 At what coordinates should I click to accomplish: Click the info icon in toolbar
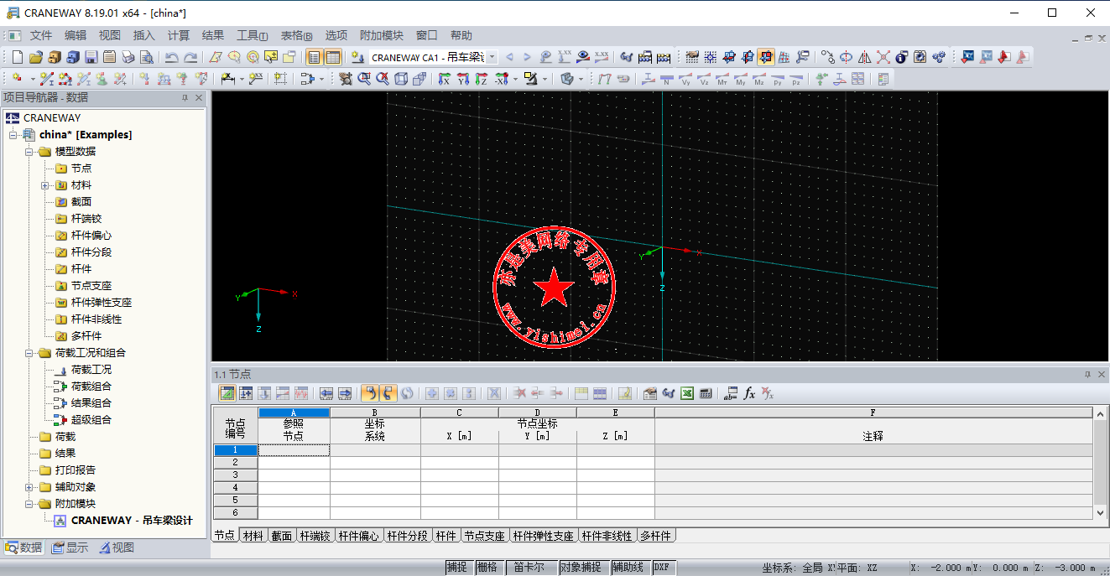coord(902,57)
